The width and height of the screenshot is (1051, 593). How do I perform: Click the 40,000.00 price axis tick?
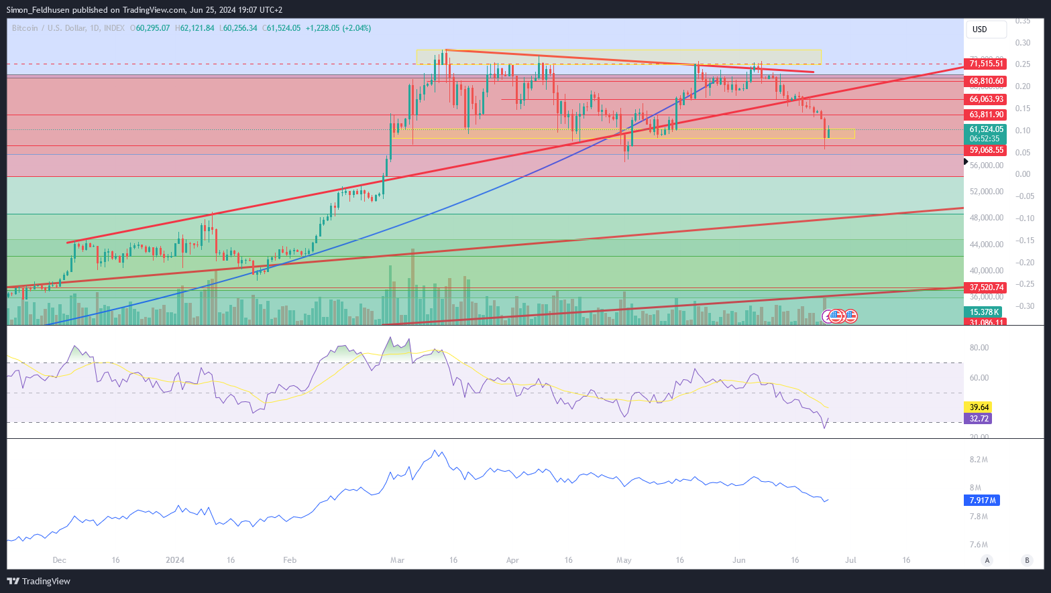[x=987, y=271]
